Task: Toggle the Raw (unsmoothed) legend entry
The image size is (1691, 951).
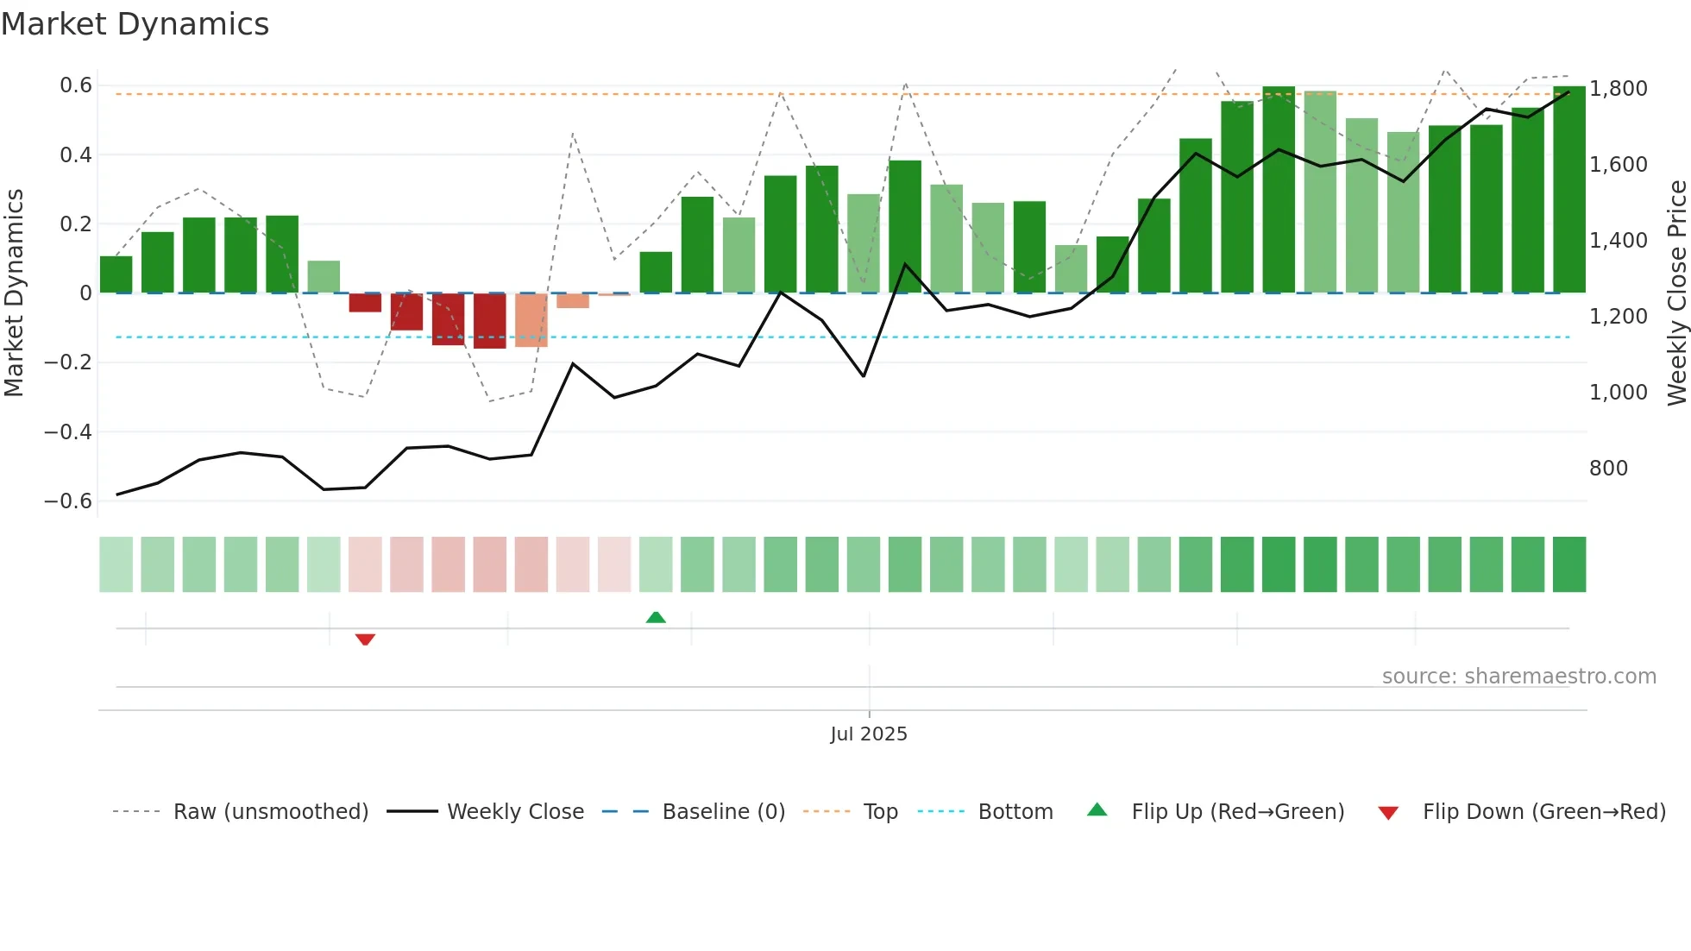Action: click(x=241, y=811)
